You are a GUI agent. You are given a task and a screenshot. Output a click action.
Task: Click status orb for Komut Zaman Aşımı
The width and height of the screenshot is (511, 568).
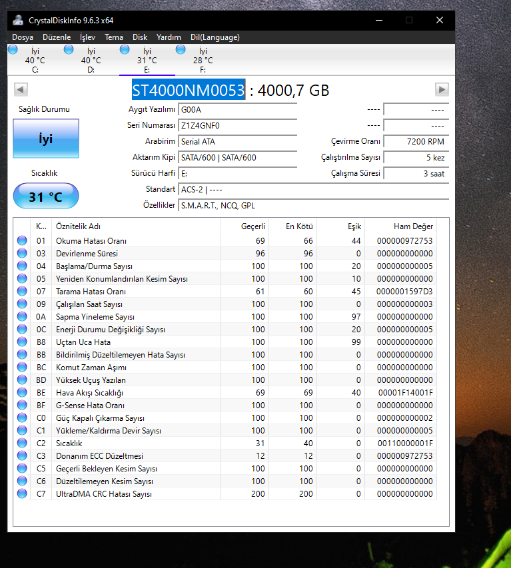[x=22, y=367]
